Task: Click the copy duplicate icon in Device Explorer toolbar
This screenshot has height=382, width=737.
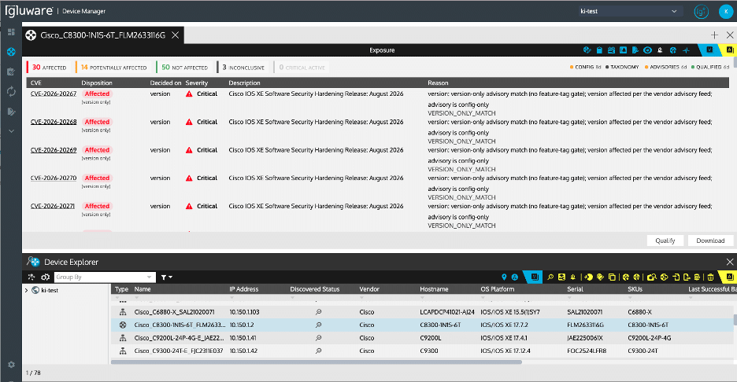Action: pos(612,277)
